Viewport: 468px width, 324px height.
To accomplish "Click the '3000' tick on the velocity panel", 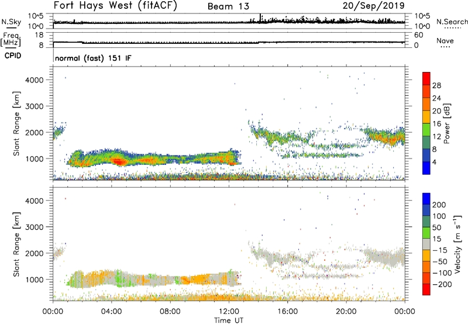I will tap(35, 227).
